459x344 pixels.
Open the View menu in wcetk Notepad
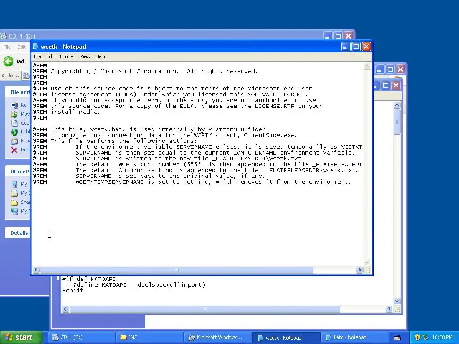pyautogui.click(x=85, y=56)
